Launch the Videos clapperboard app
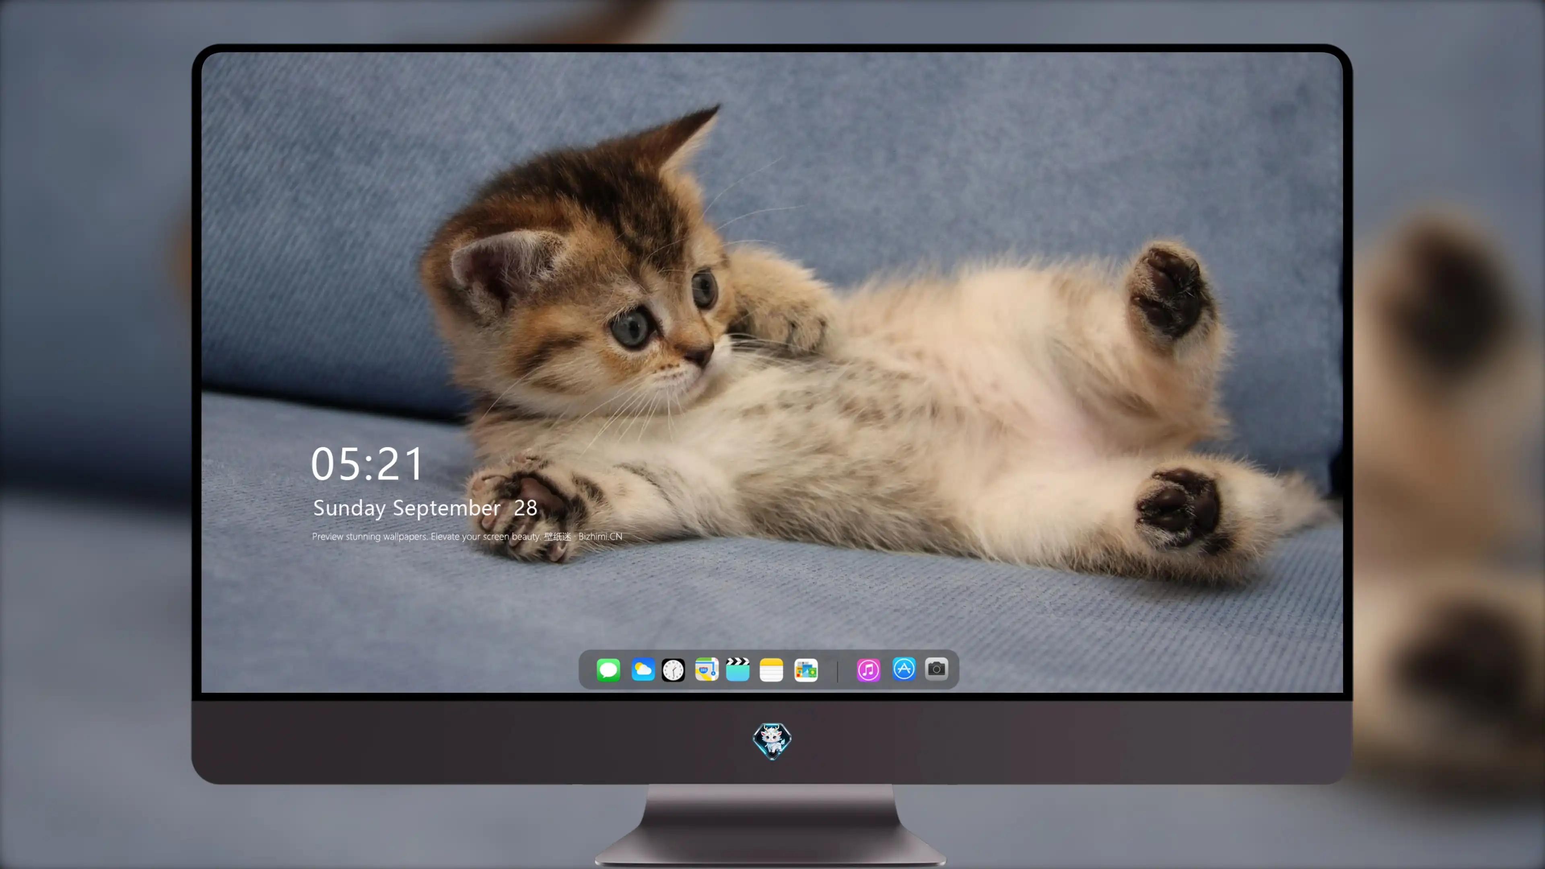This screenshot has height=869, width=1545. click(738, 669)
